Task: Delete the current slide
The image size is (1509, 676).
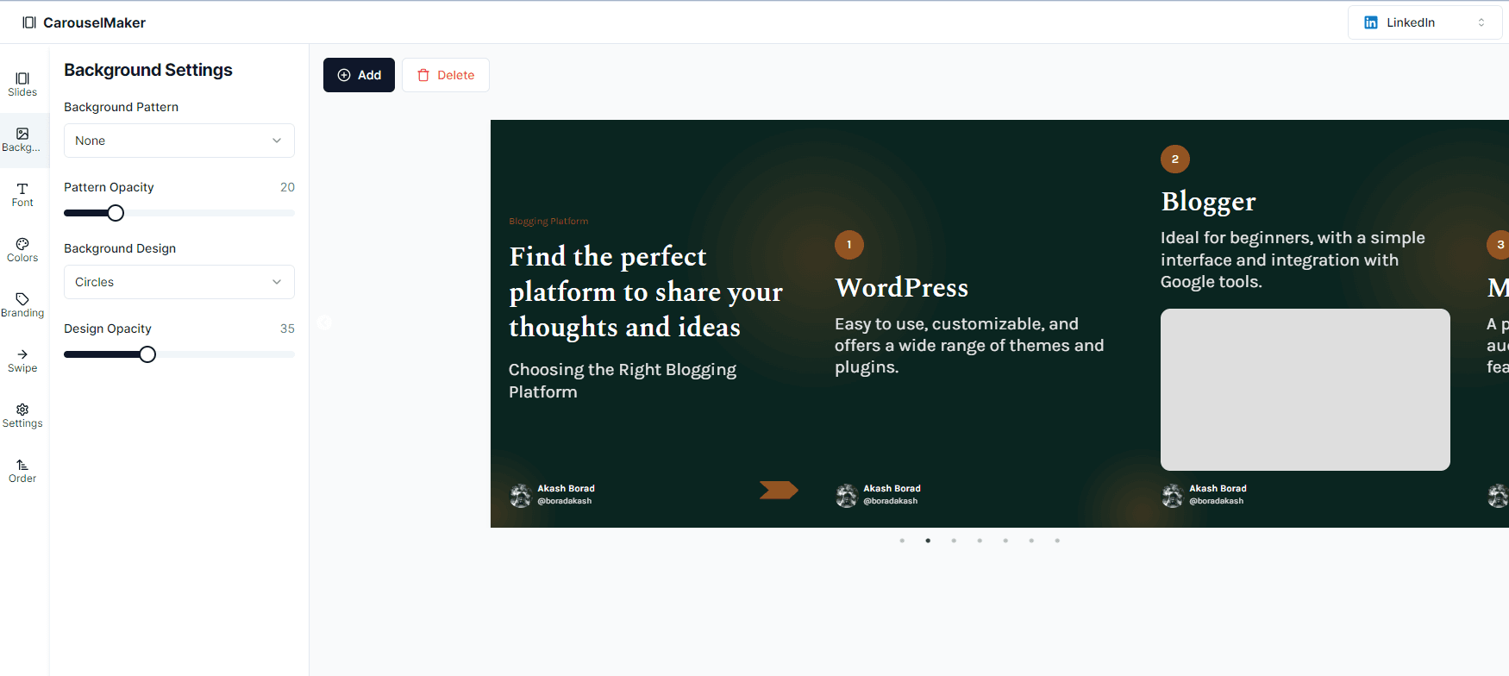Action: click(x=446, y=75)
